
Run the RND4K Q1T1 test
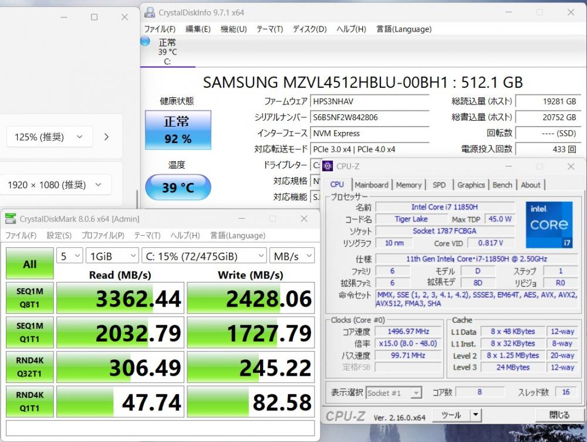click(29, 401)
